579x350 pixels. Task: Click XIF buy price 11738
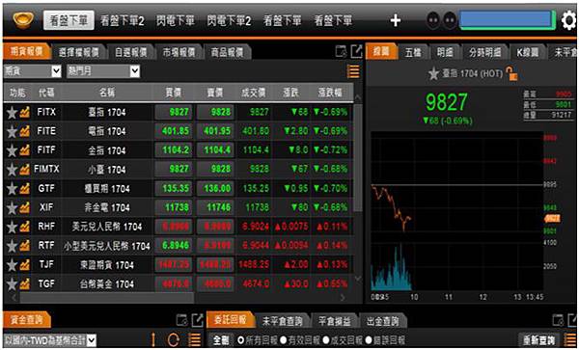(x=173, y=207)
